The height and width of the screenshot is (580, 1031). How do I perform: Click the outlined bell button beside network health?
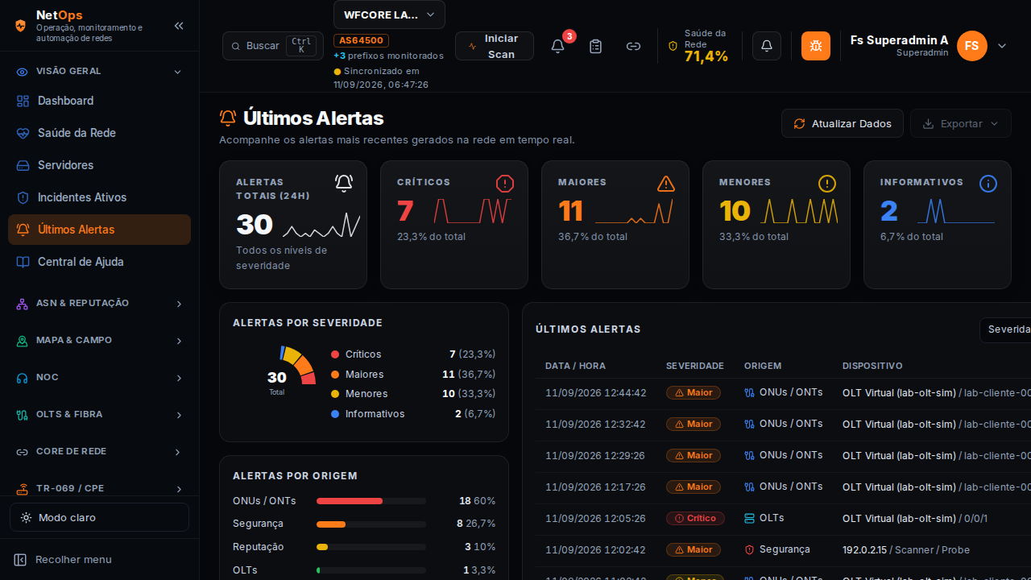coord(767,46)
